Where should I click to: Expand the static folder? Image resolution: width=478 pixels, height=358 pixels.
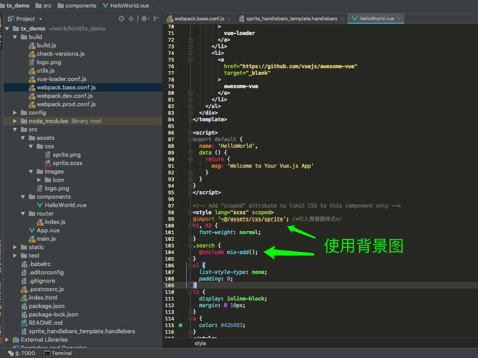coord(15,247)
